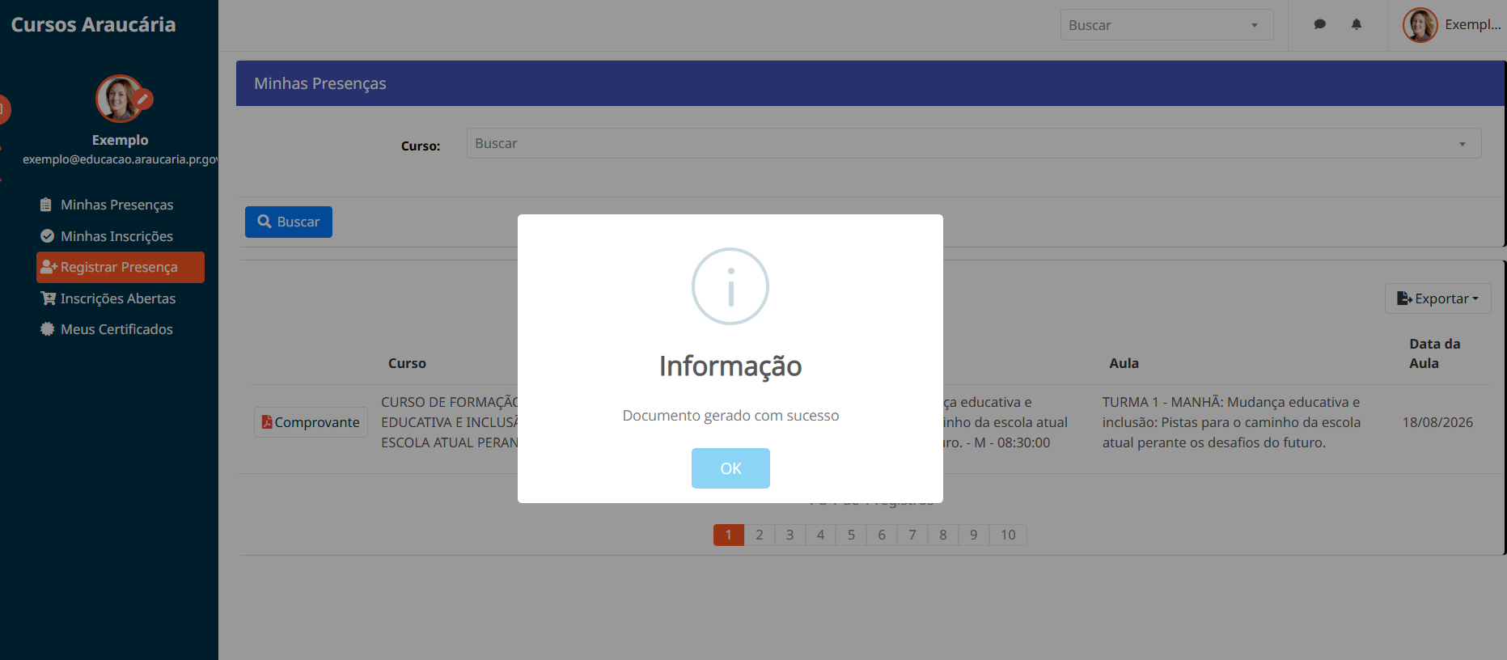Click the magnifier icon on Buscar button
This screenshot has height=660, width=1507.
(x=265, y=222)
